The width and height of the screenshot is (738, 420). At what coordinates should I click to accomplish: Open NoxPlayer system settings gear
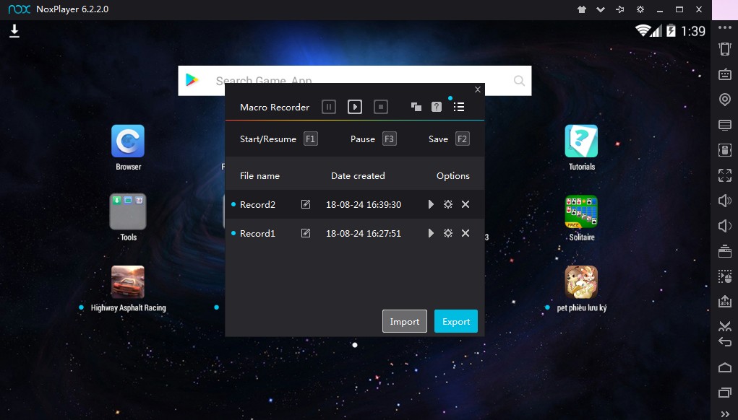point(640,9)
